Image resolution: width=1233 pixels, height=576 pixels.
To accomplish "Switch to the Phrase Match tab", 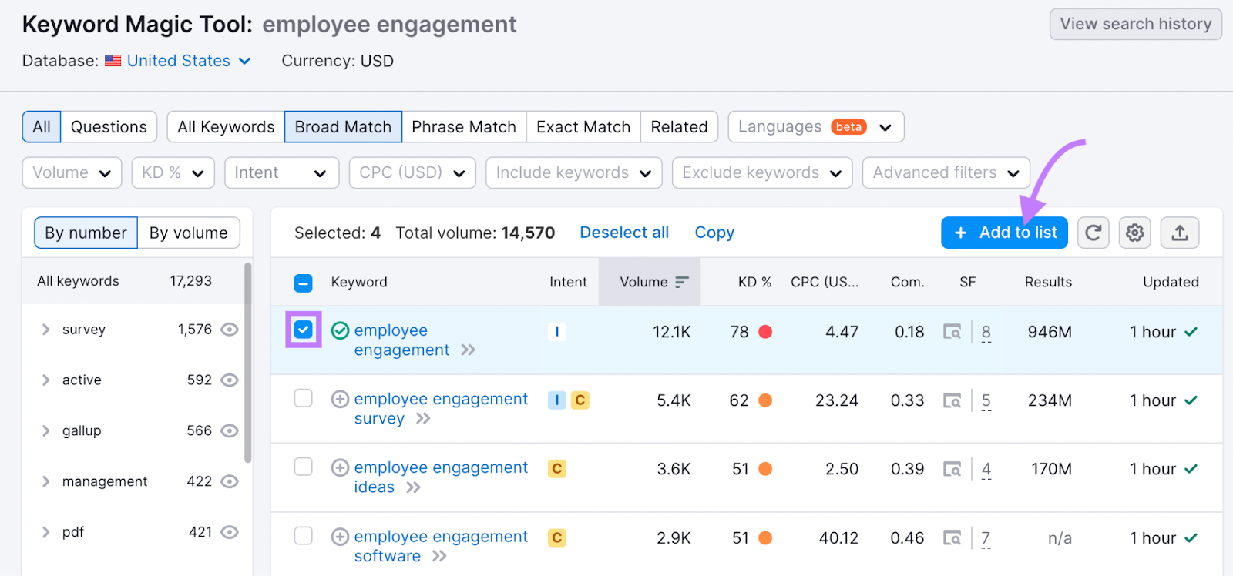I will 463,127.
